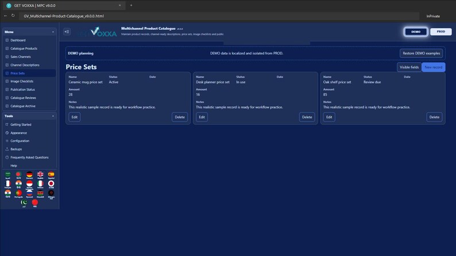Switch language with the Pakistan Urdu flag
This screenshot has height=256, width=456.
tap(24, 203)
